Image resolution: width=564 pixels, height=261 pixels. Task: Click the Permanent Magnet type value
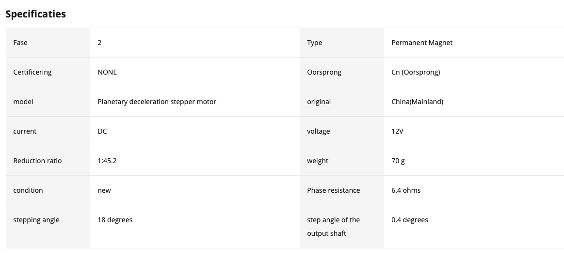click(x=421, y=43)
